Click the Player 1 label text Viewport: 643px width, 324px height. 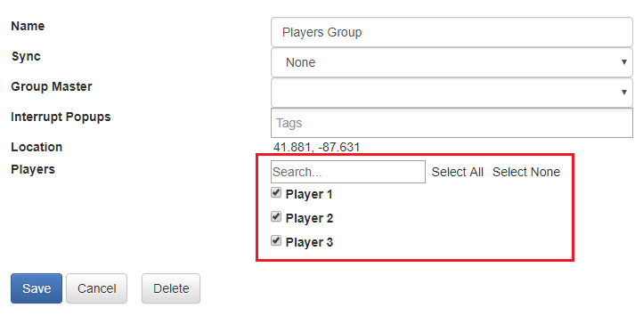click(x=309, y=194)
